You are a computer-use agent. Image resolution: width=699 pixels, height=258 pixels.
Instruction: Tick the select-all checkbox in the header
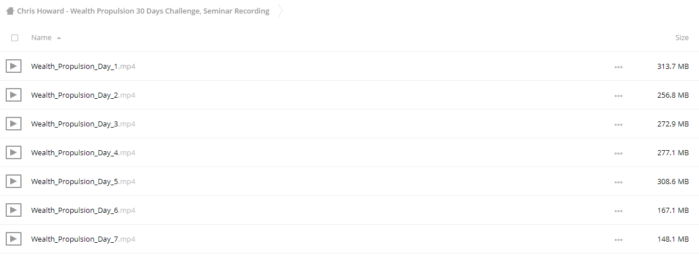coord(15,38)
